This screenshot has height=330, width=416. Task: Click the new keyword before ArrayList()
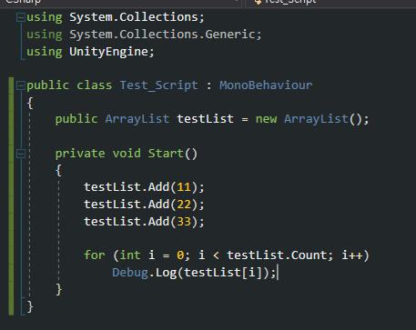tap(266, 119)
